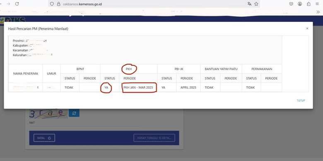The image size is (323, 161).
Task: Click the forward navigation arrow
Action: (8, 4)
